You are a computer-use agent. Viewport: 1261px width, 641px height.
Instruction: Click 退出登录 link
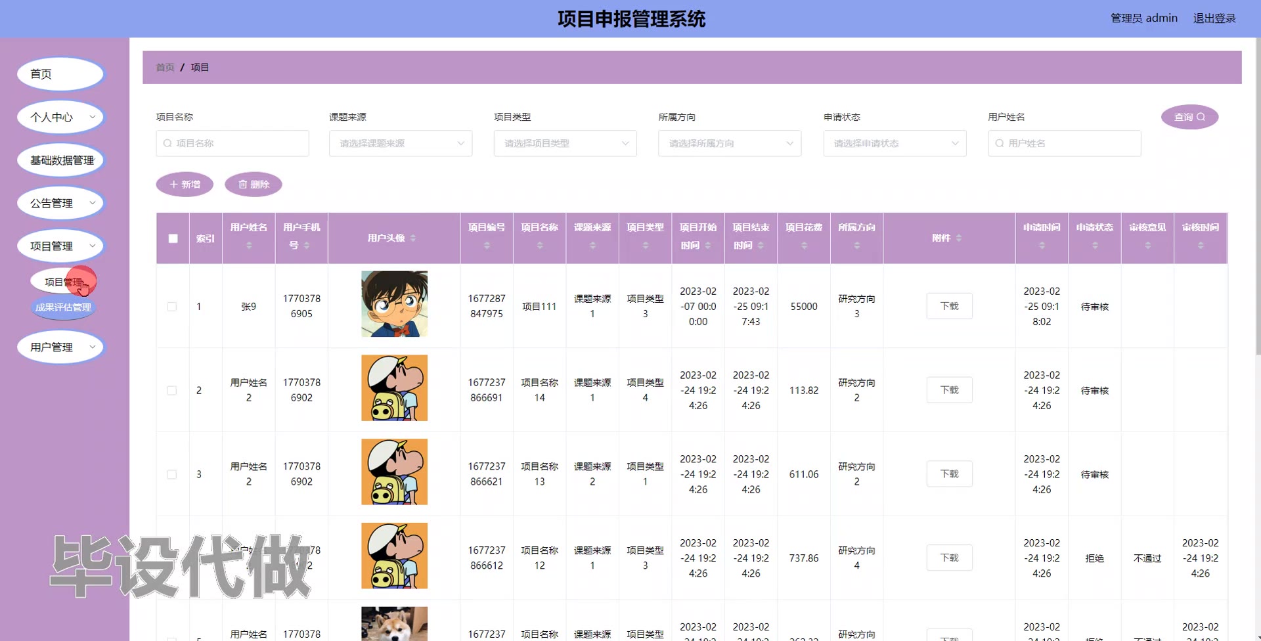1214,18
